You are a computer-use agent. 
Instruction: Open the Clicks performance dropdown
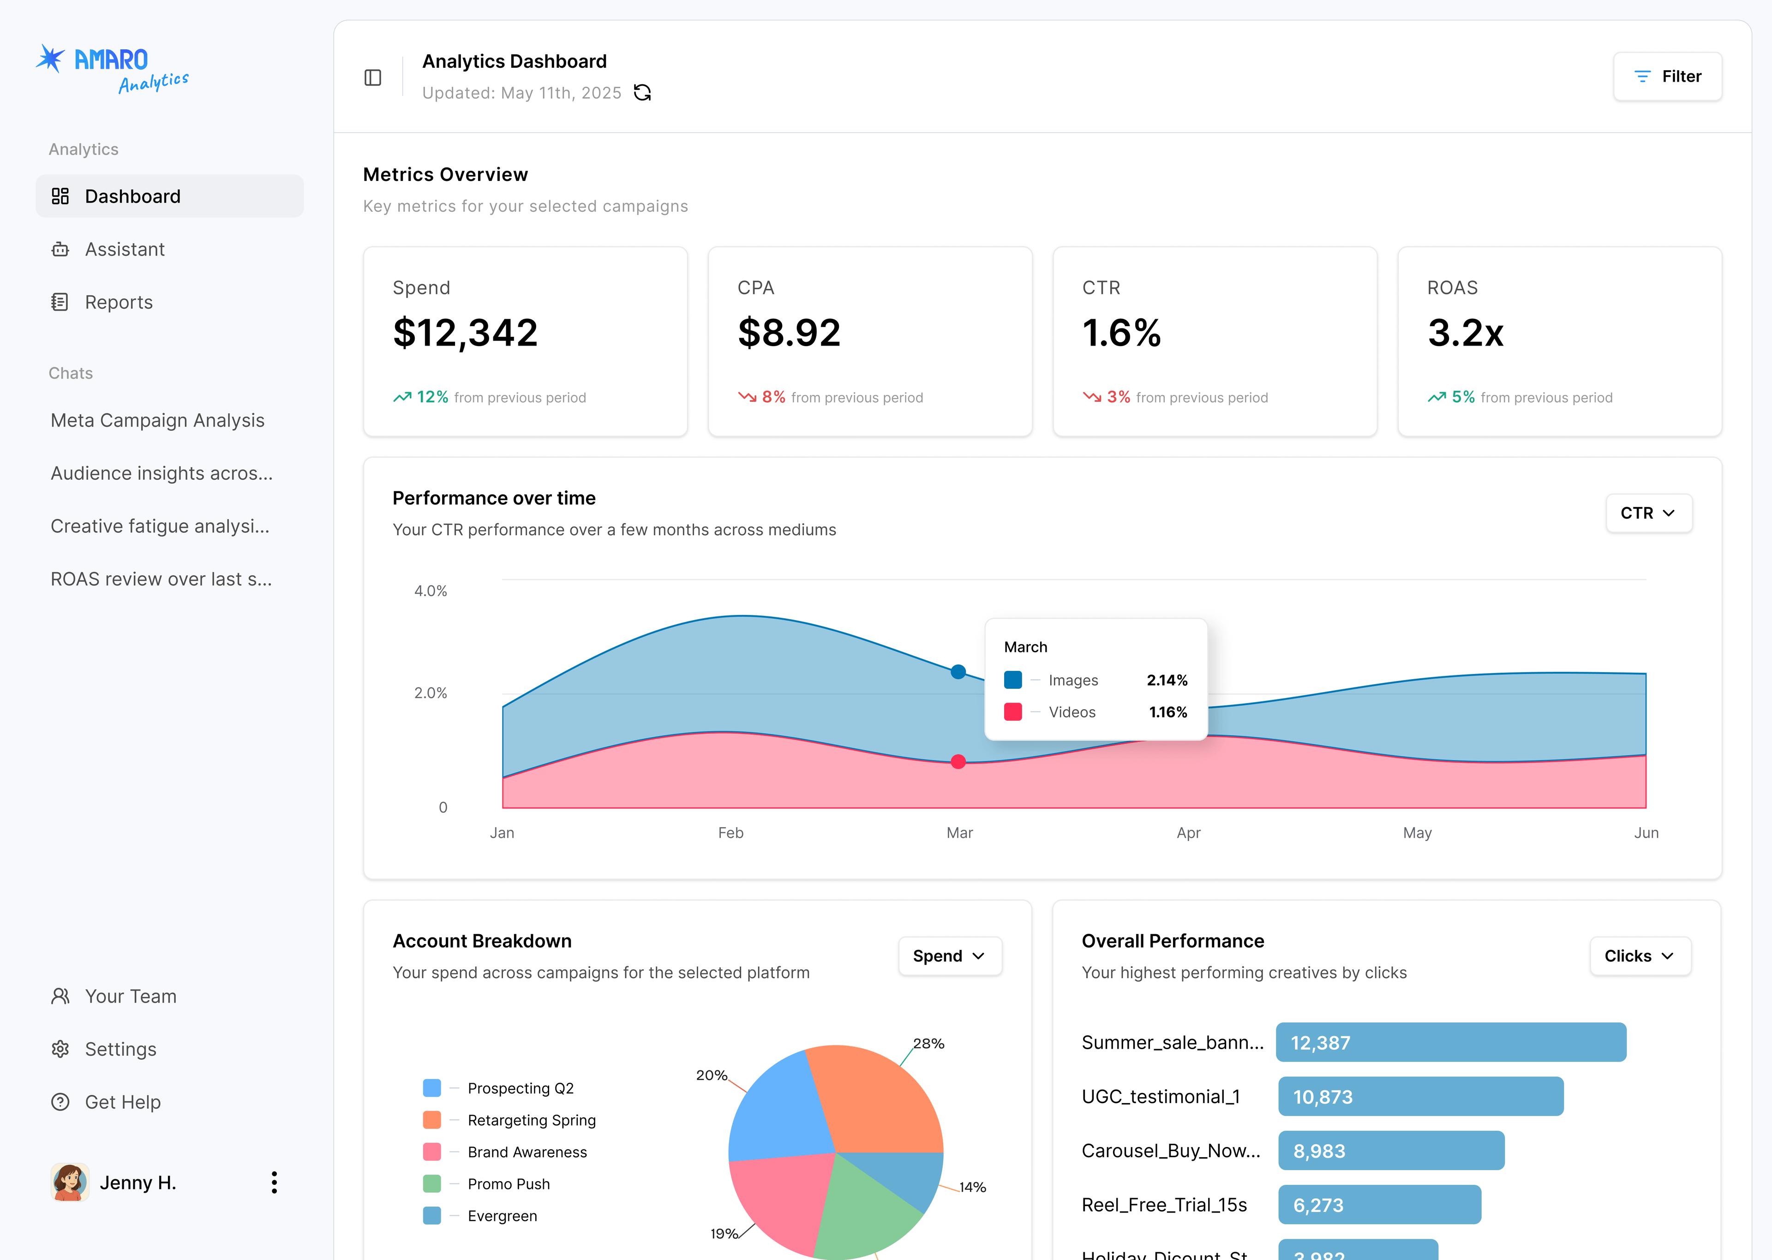pyautogui.click(x=1640, y=956)
